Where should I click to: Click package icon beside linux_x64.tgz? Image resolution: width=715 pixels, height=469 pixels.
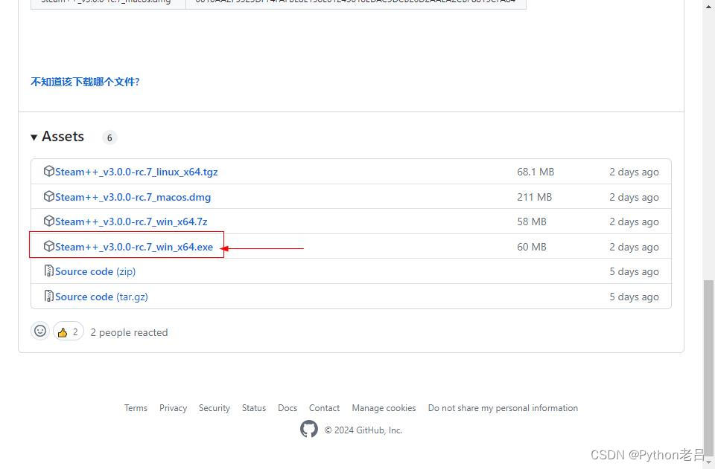[x=49, y=171]
